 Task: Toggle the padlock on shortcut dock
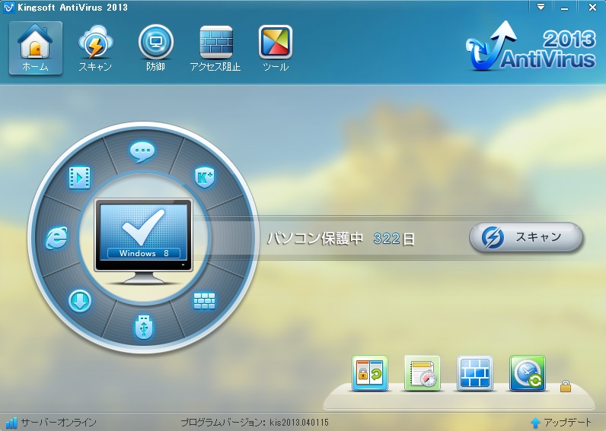(566, 386)
